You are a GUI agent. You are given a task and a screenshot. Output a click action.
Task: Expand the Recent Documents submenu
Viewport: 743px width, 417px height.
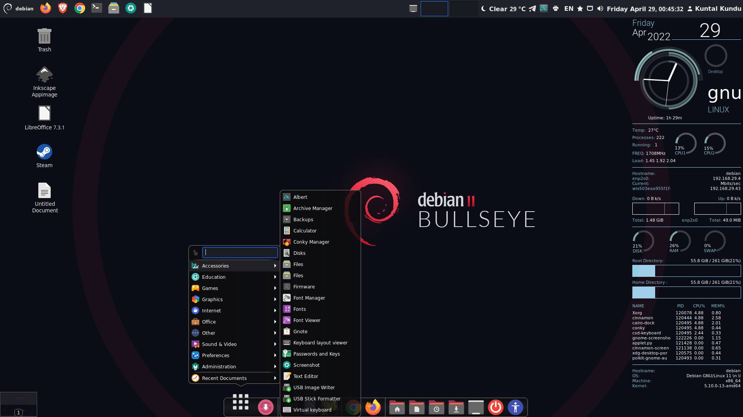tap(234, 378)
